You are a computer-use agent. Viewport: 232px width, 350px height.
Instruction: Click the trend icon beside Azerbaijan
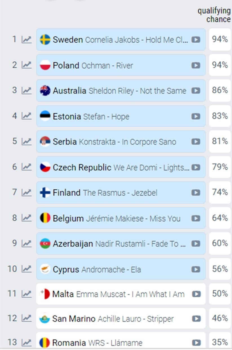26,243
